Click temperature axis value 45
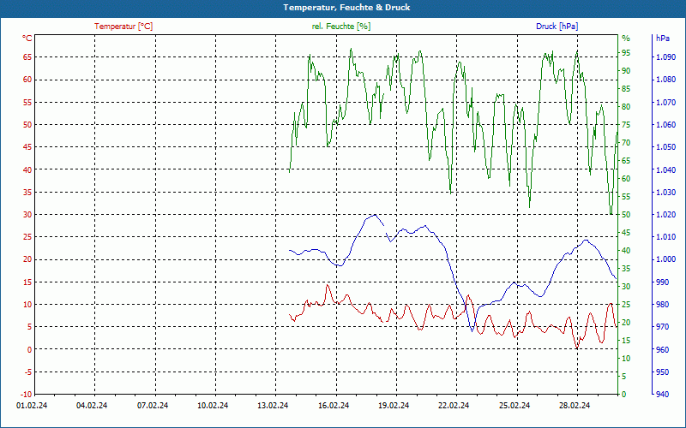The width and height of the screenshot is (686, 428). point(27,147)
